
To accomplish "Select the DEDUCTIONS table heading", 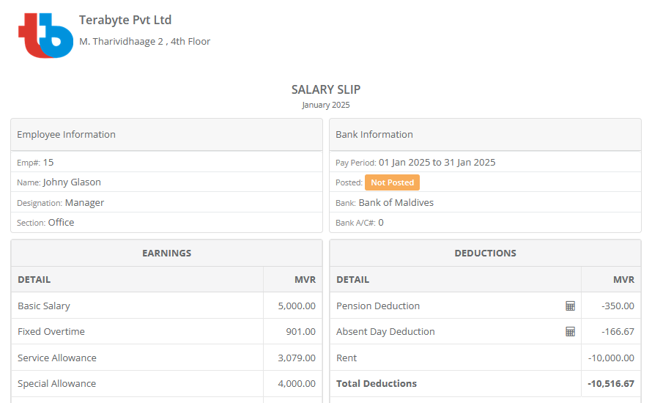I will click(485, 253).
